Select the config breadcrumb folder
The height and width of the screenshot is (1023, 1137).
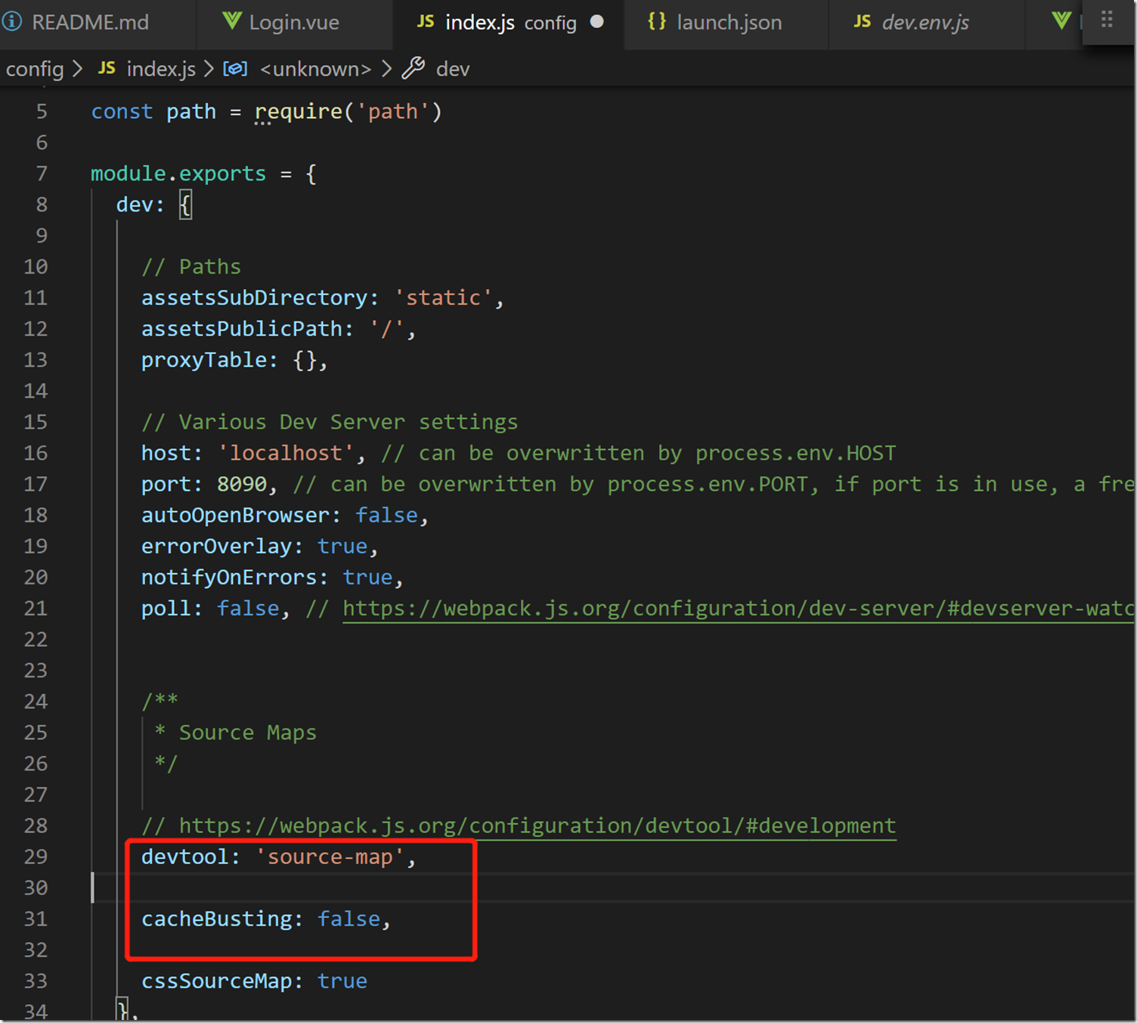click(35, 69)
